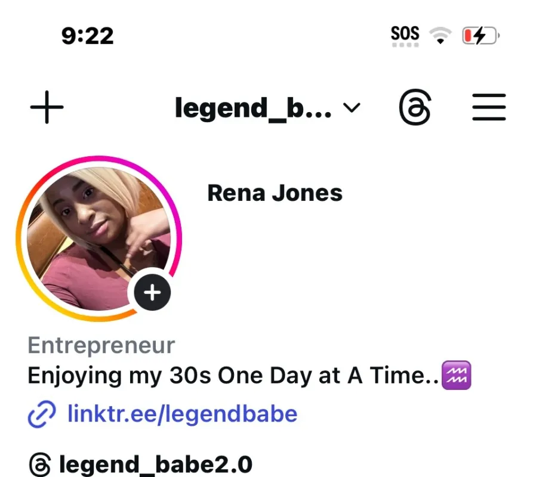This screenshot has width=536, height=477.
Task: Tap the Entrepreneur category label
Action: click(x=101, y=345)
